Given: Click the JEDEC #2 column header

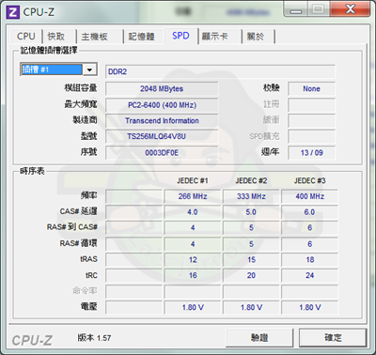Looking at the screenshot, I should (251, 180).
